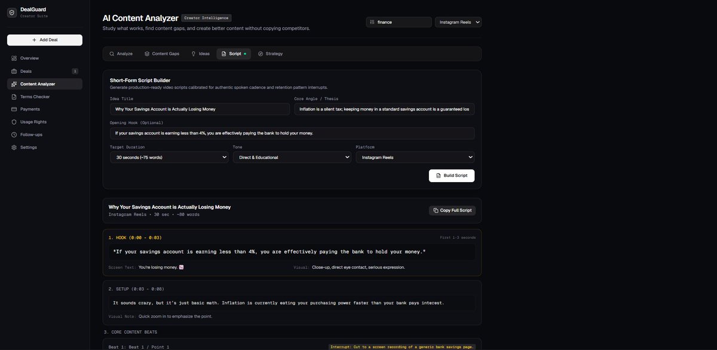Click the '1. HOOK (0:00 - 0:03)' heading
Image resolution: width=717 pixels, height=350 pixels.
point(135,238)
